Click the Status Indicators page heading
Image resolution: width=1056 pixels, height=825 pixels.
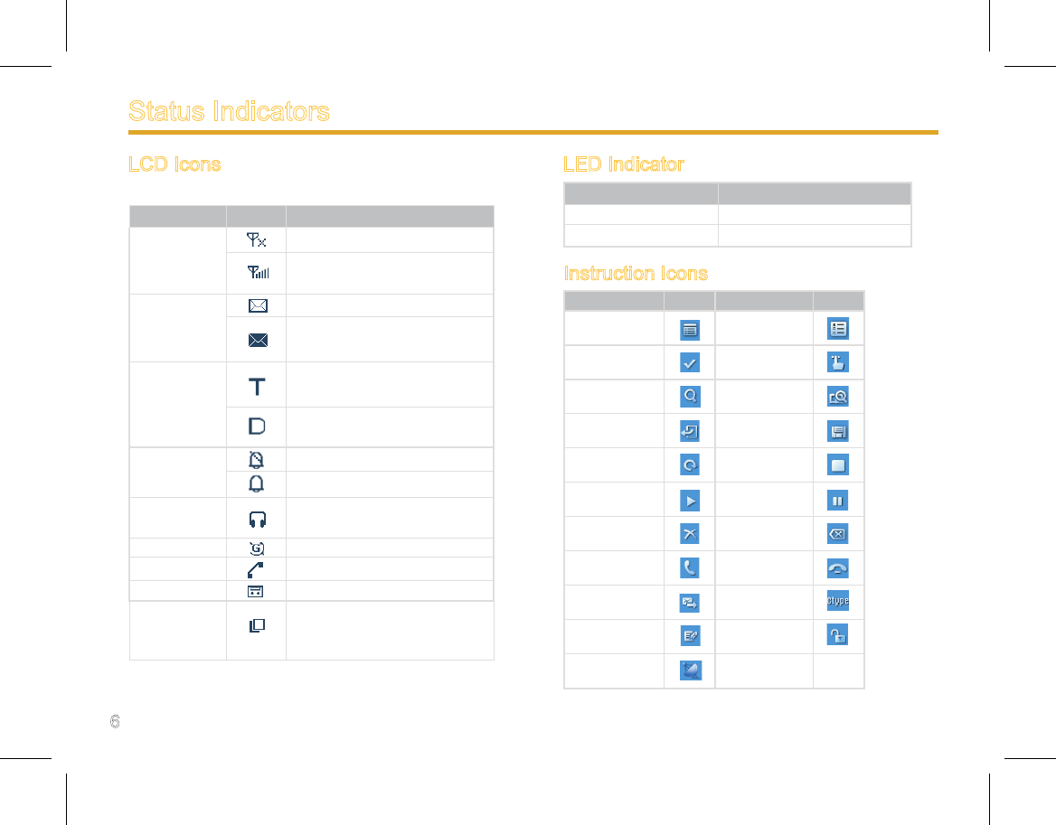(229, 111)
